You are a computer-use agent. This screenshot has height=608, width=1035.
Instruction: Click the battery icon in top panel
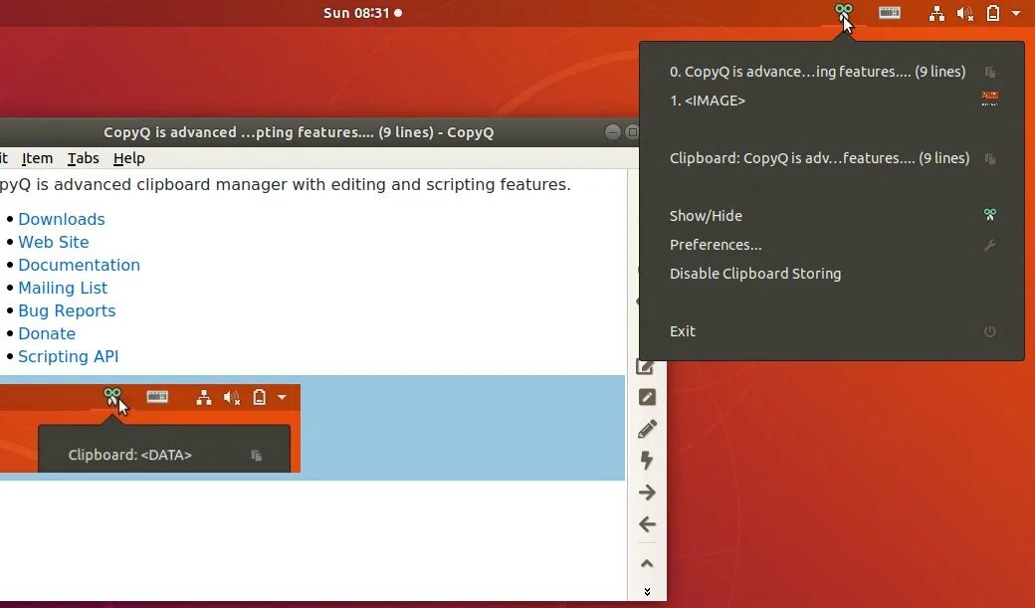(x=993, y=13)
